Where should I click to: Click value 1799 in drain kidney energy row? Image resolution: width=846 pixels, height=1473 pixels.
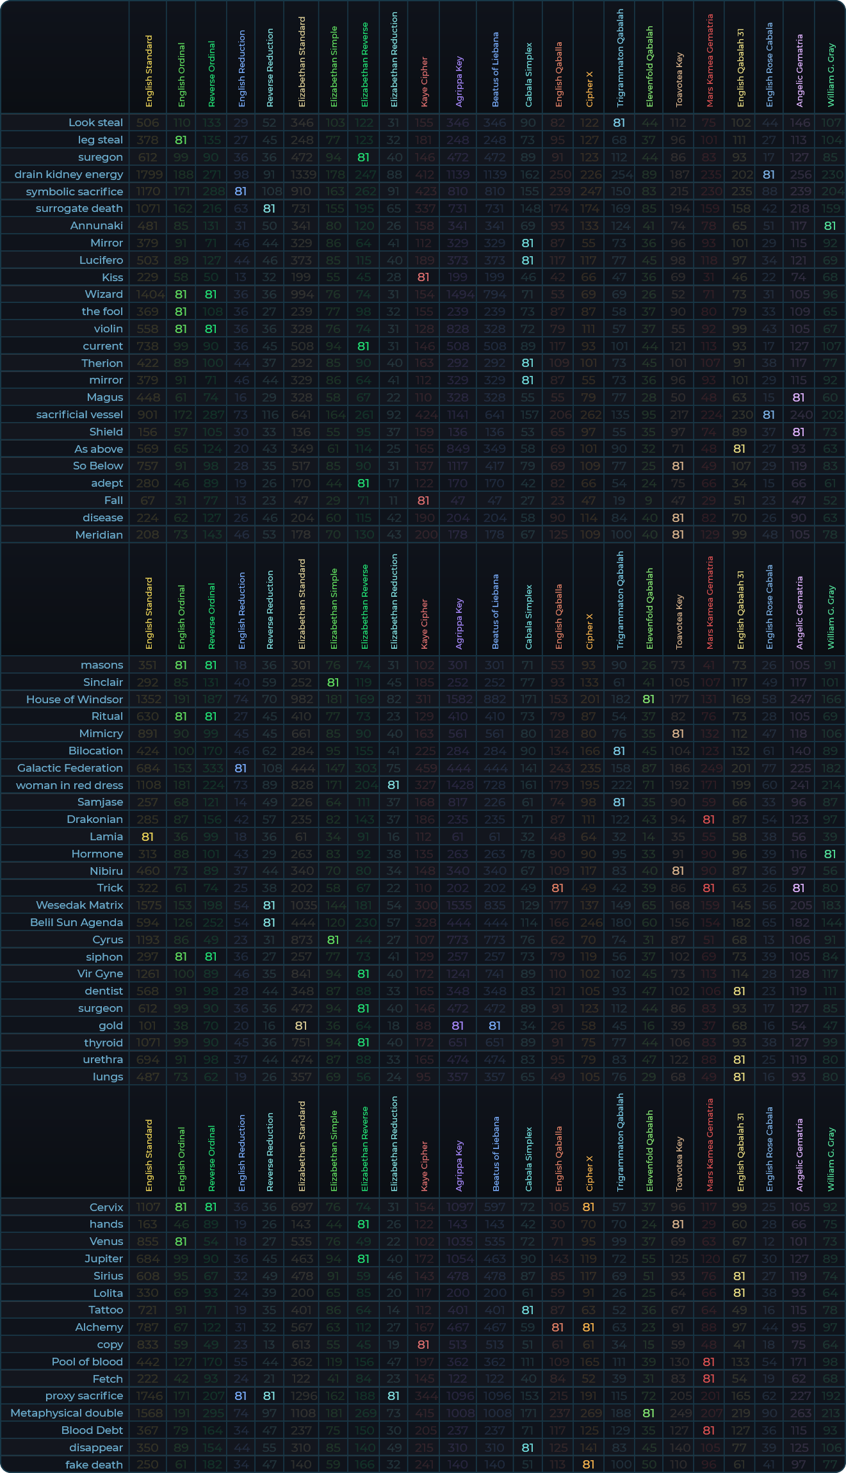[147, 174]
